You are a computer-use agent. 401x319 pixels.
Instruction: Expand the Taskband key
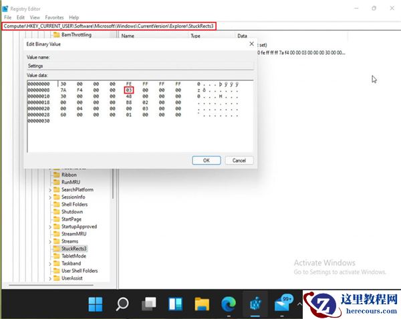50,263
